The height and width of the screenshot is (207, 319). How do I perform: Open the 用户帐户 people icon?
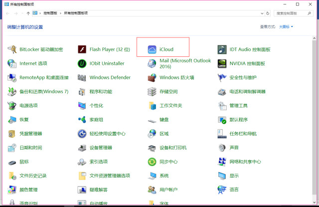(152, 190)
